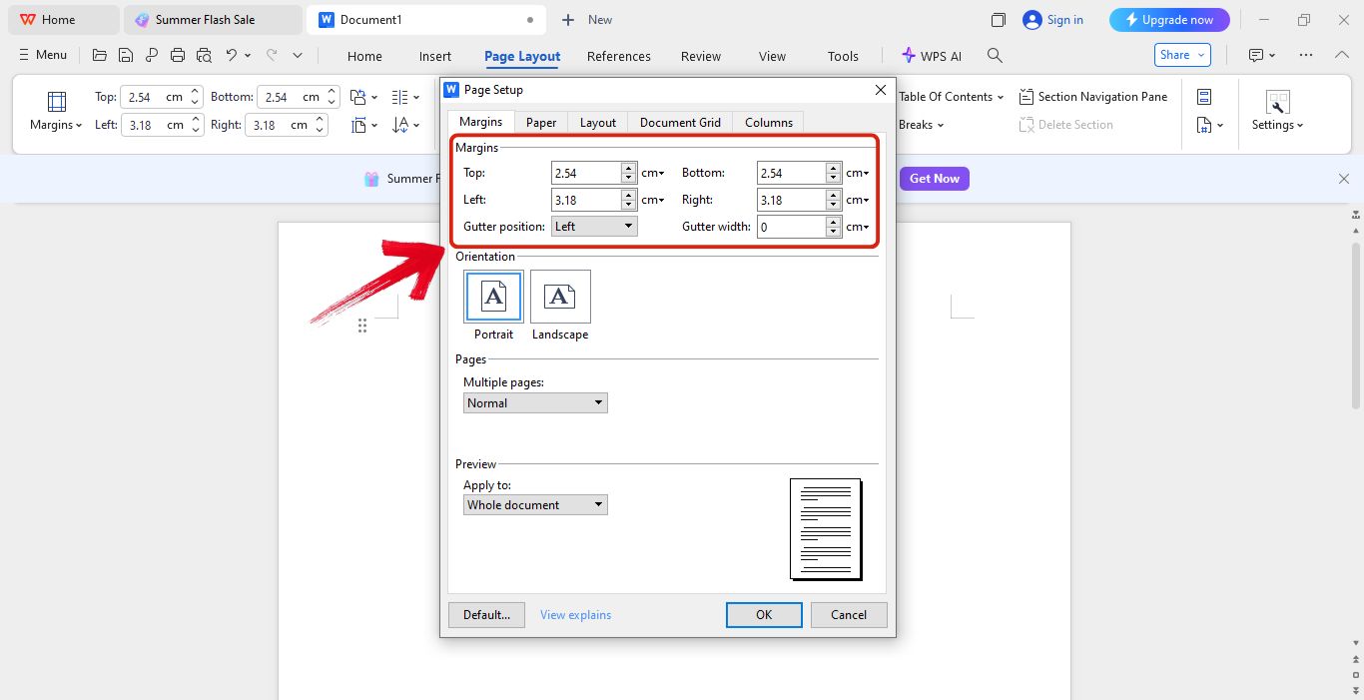Open the Gutter width cm unit dropdown

858,227
